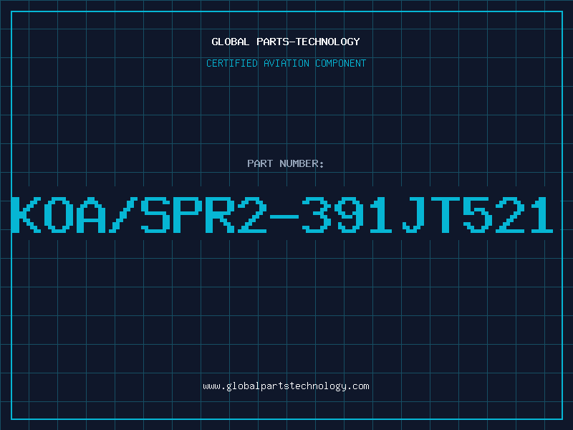Click the slash in the part number

click(x=122, y=214)
